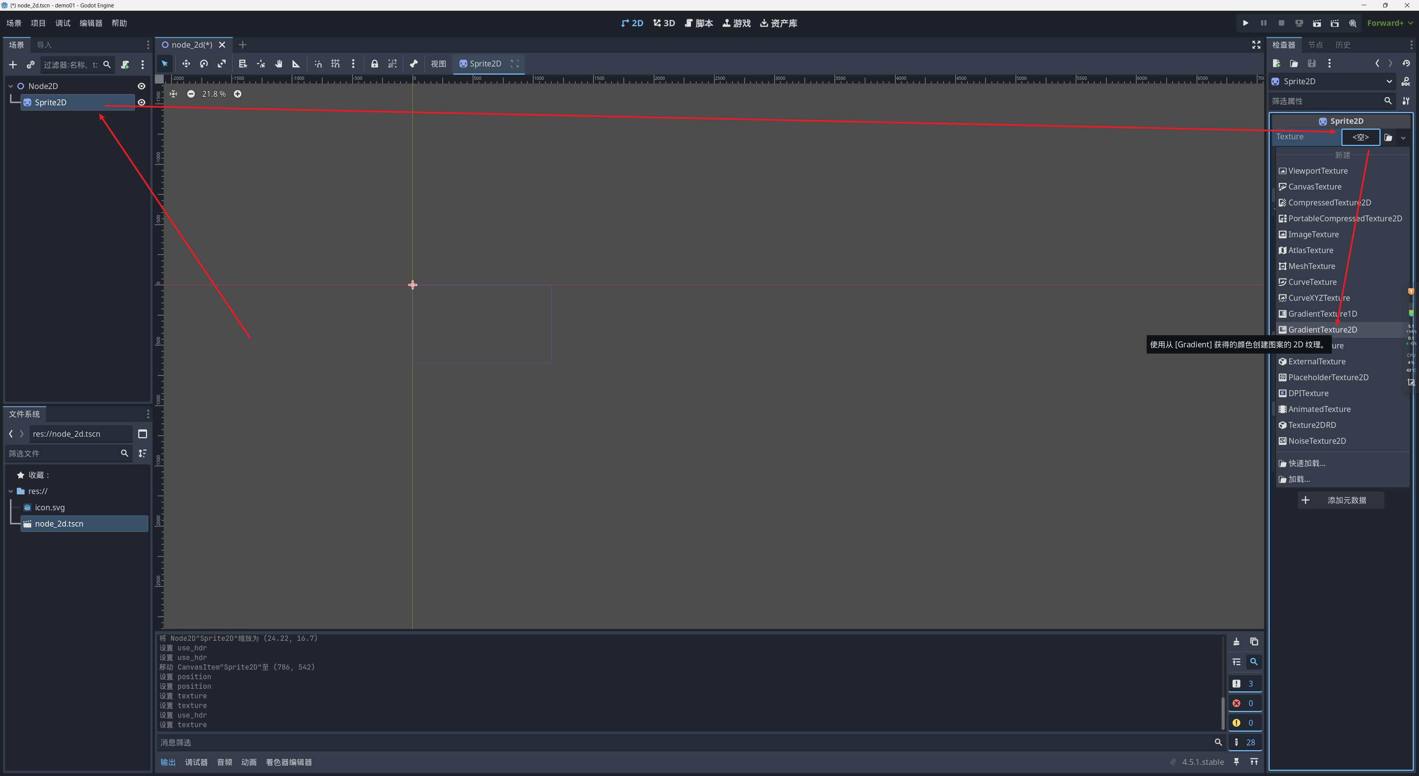
Task: Add a new node with the plus icon
Action: coord(13,65)
